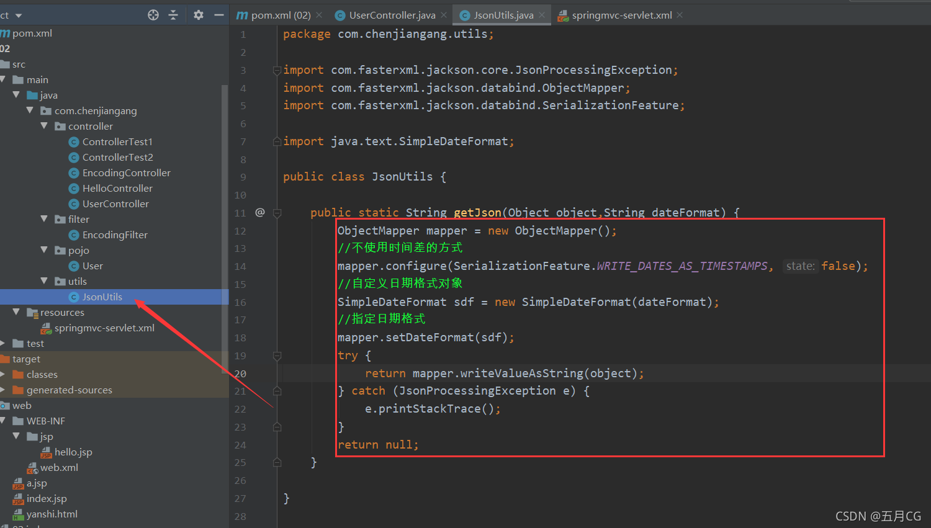Open web.xml file
The width and height of the screenshot is (931, 528).
coord(59,467)
